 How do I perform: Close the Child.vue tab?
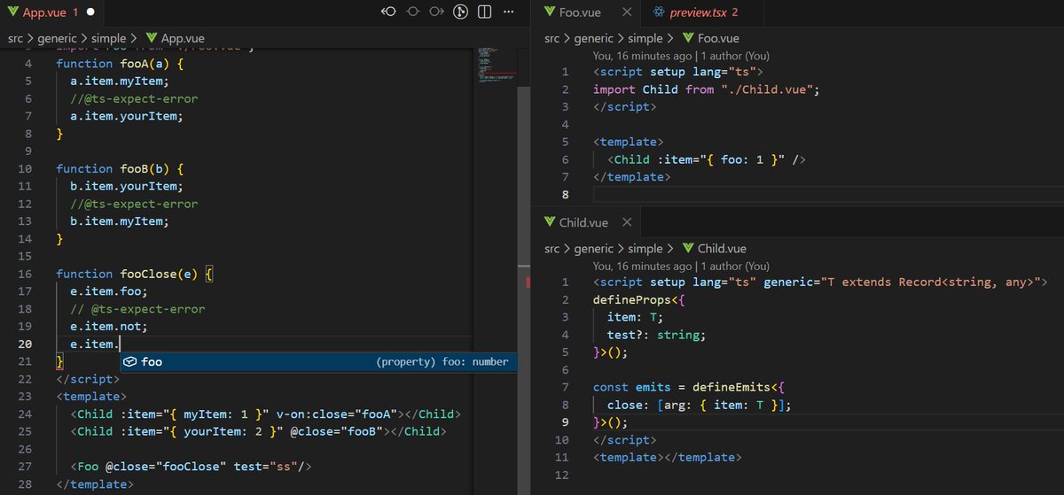click(627, 222)
